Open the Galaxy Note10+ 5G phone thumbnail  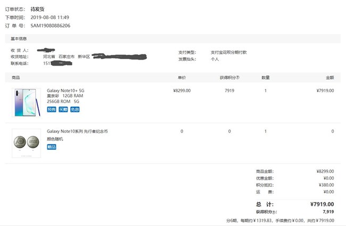(x=26, y=102)
